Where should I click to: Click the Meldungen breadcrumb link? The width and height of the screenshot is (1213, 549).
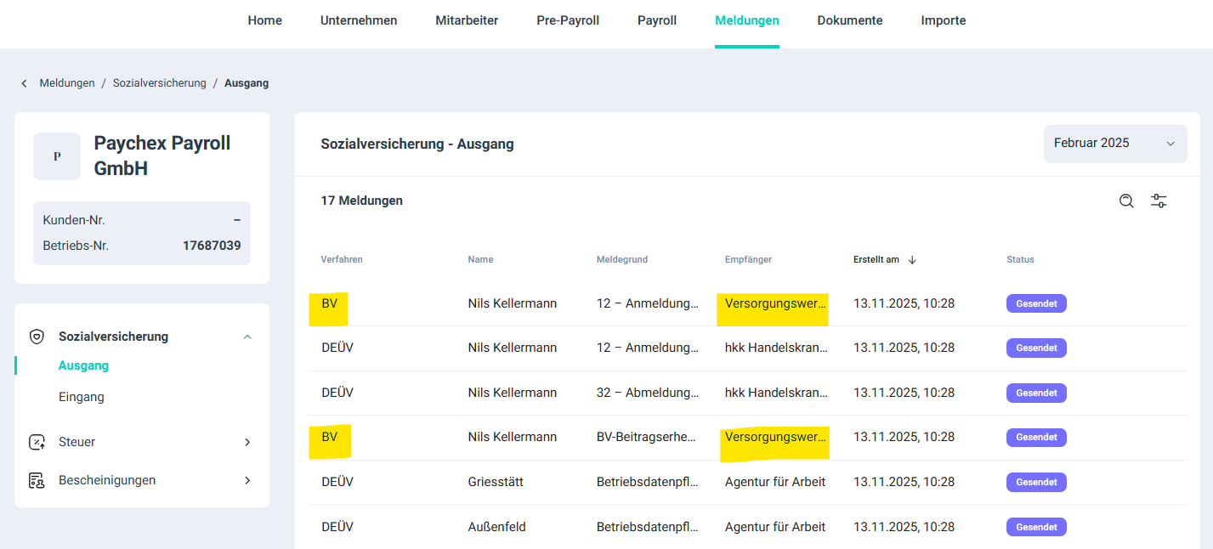pos(67,83)
